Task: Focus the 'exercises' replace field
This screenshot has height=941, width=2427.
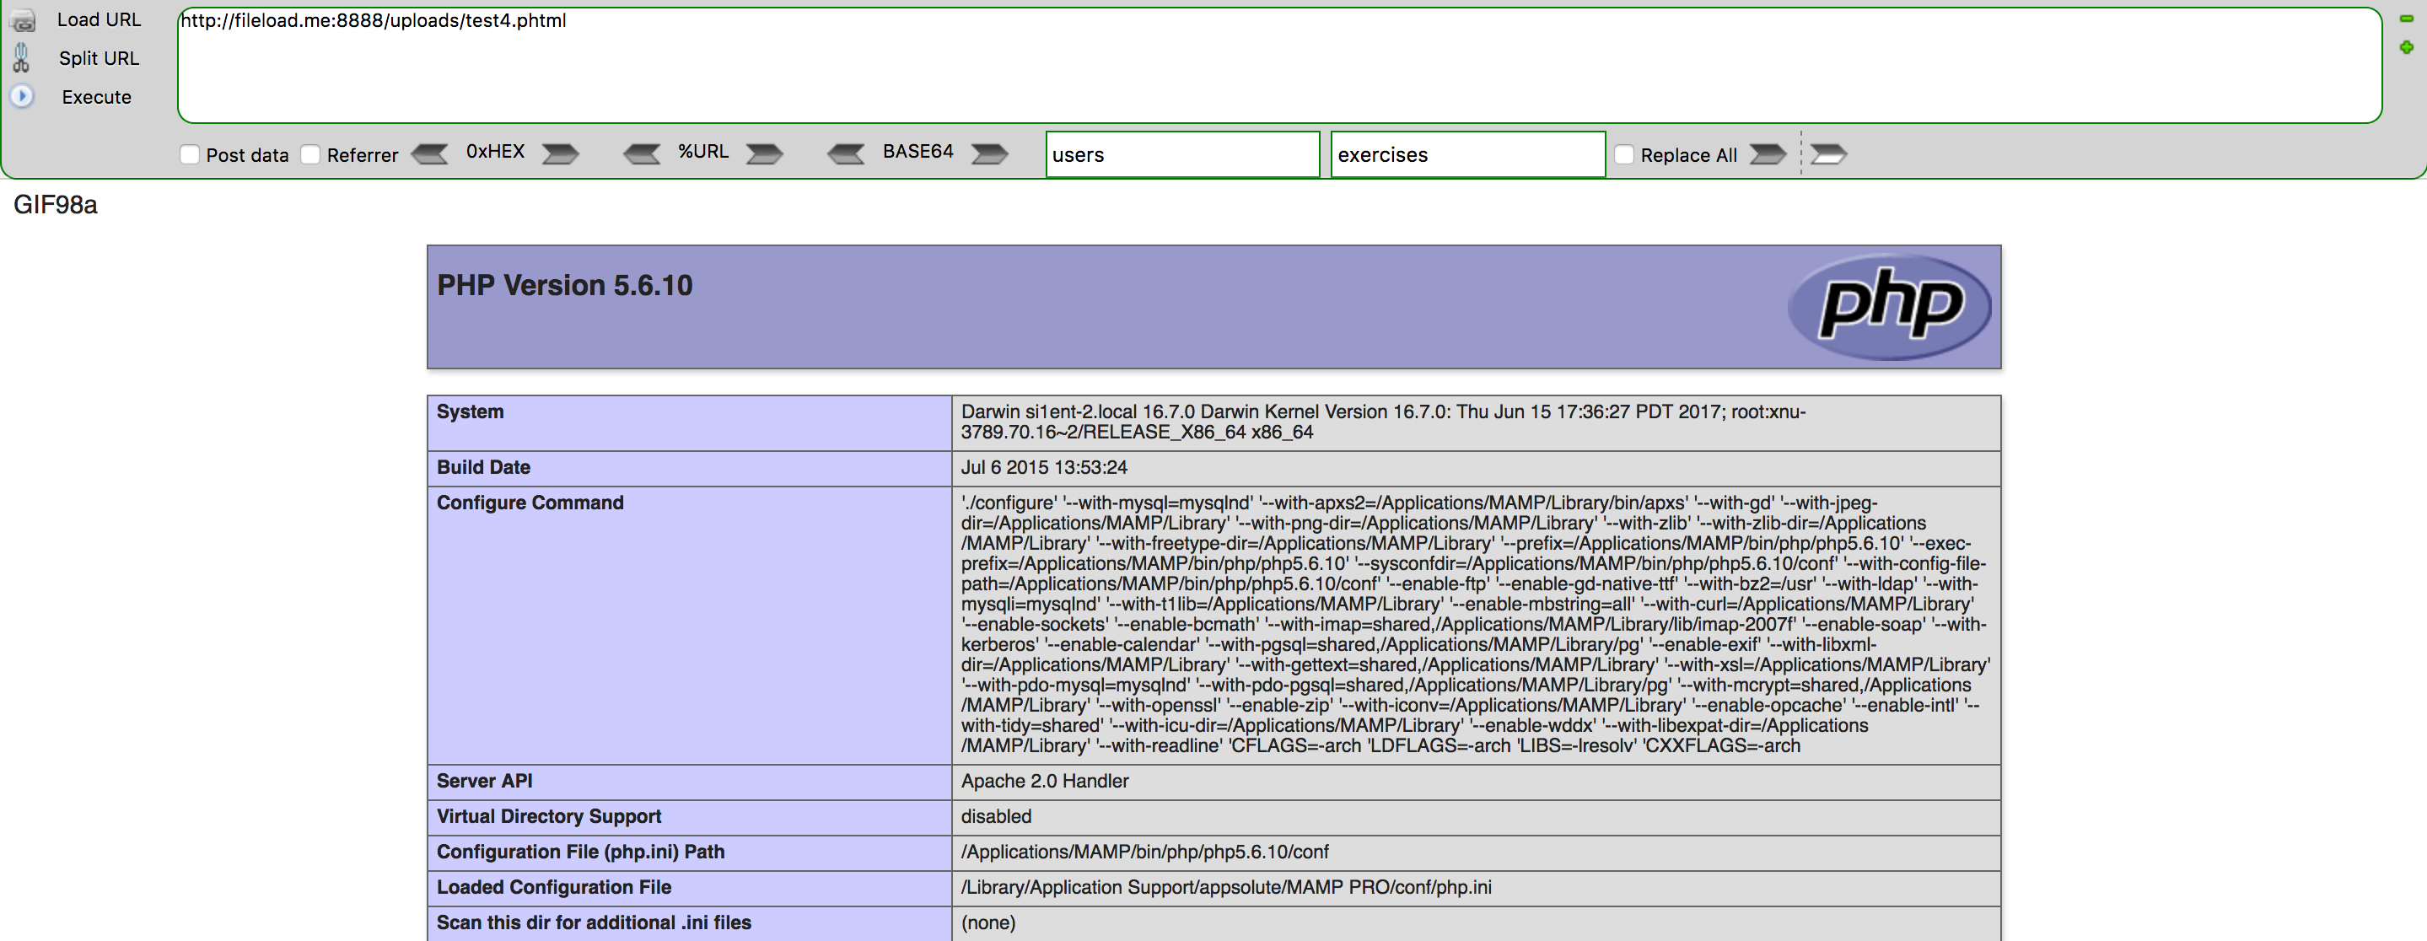Action: [x=1468, y=154]
